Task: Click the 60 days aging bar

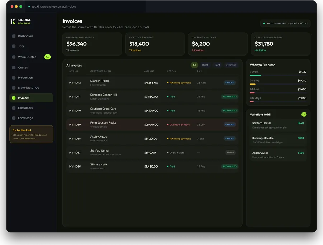Action: (x=278, y=93)
